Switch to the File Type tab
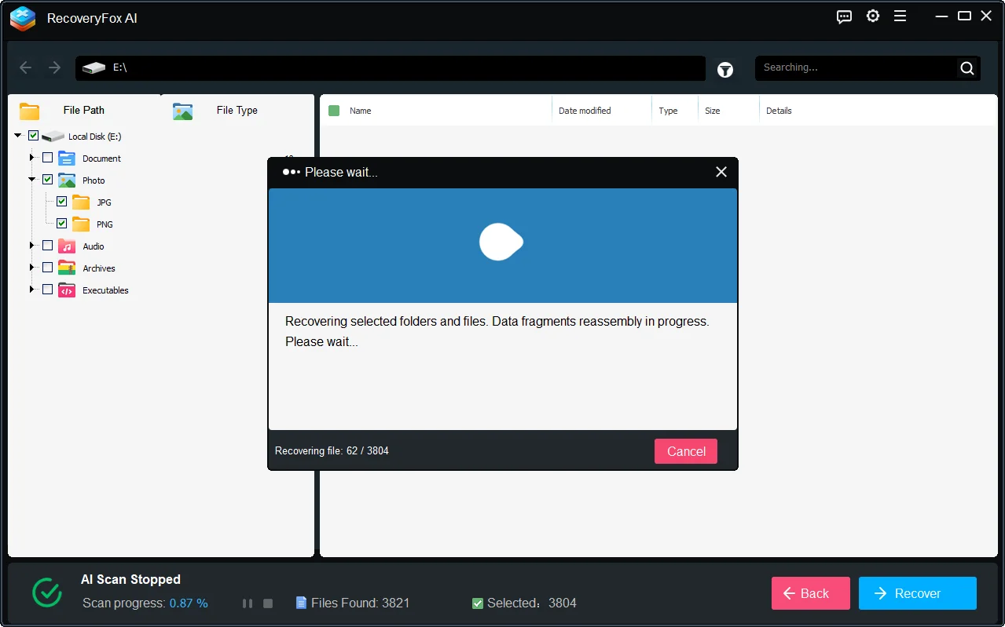1005x627 pixels. [x=236, y=111]
